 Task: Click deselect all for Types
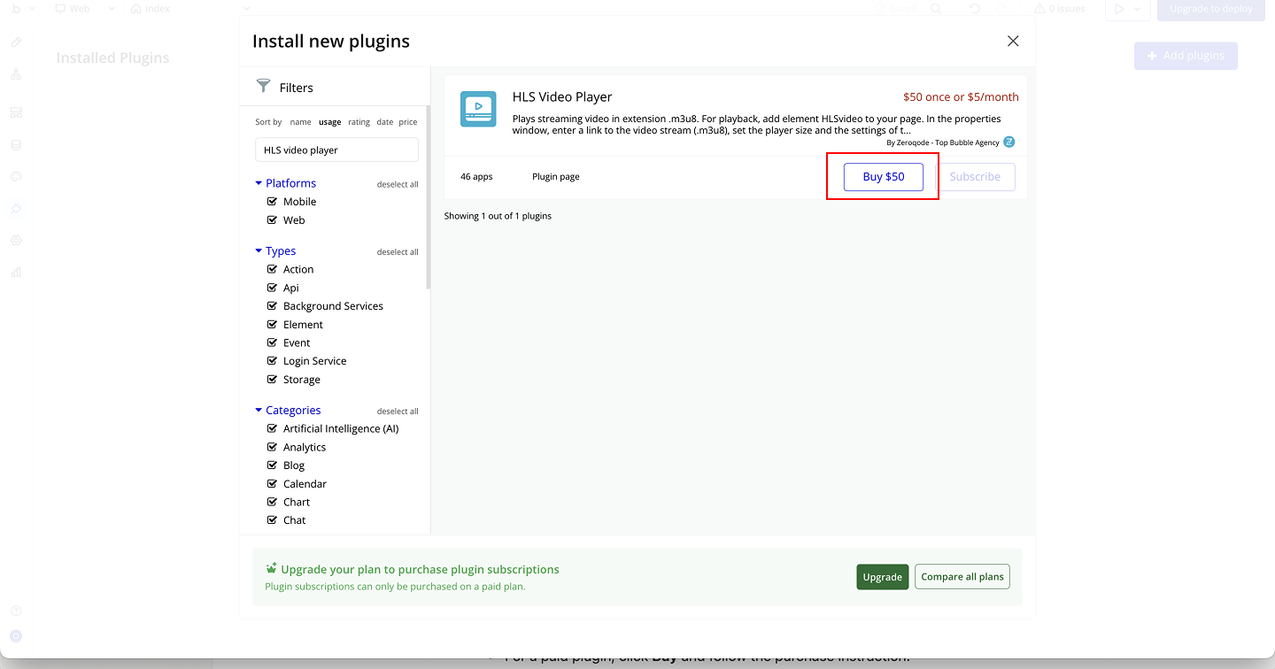coord(398,252)
